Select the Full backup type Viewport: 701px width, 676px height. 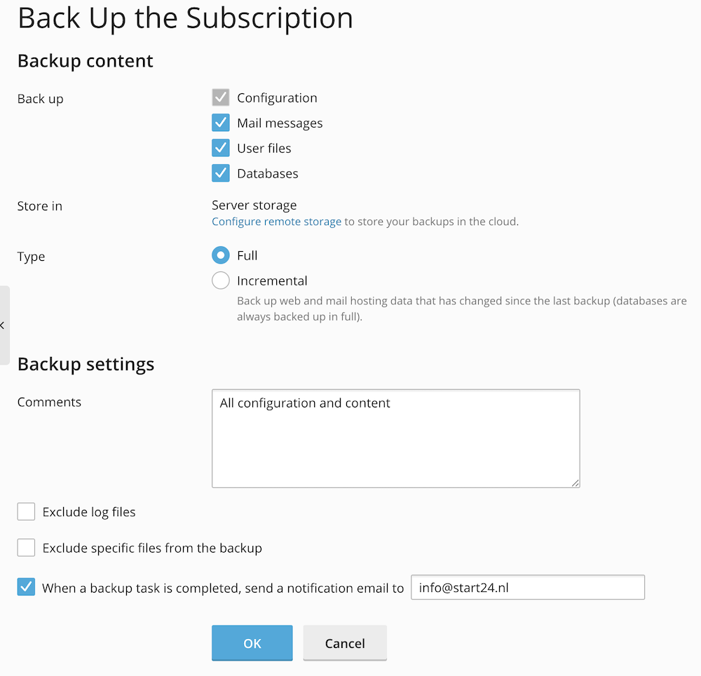click(x=221, y=255)
